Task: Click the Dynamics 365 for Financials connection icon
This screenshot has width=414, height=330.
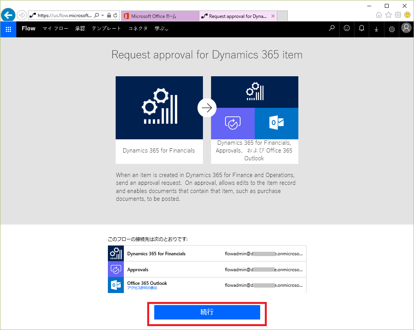Action: pos(116,253)
